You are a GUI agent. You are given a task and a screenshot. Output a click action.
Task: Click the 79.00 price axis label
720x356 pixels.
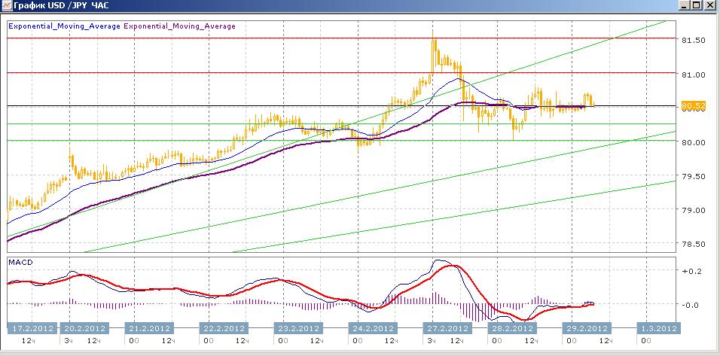coord(694,210)
